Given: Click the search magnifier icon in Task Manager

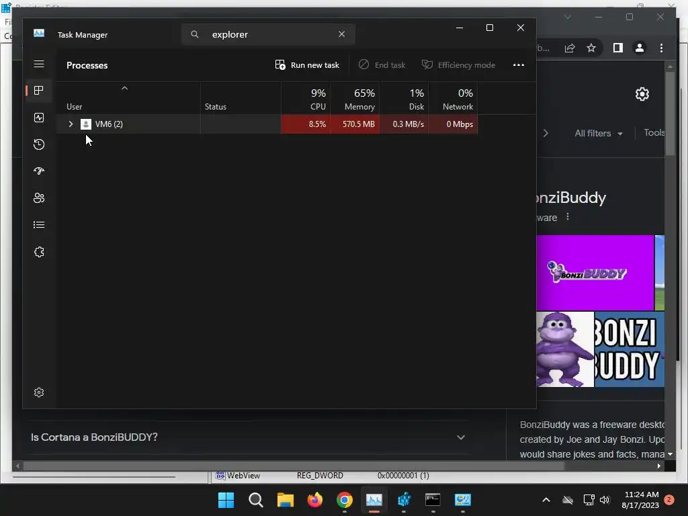Looking at the screenshot, I should tap(195, 34).
